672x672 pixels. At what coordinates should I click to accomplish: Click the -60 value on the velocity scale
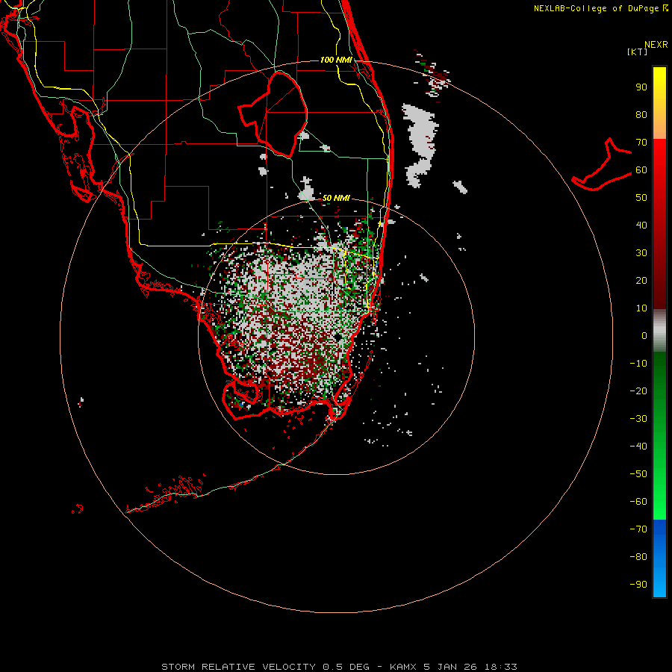(638, 502)
